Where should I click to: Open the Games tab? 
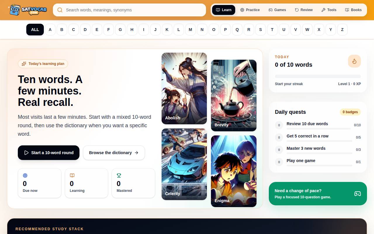(x=277, y=10)
